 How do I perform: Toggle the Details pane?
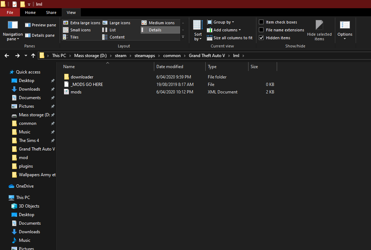[x=40, y=35]
